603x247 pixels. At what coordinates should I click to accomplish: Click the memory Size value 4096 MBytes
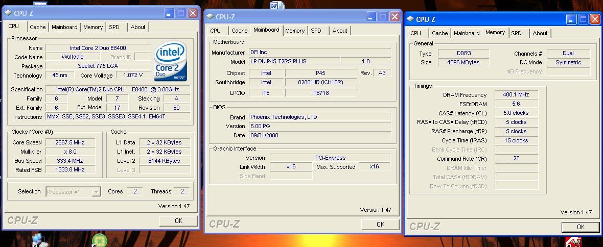(463, 62)
